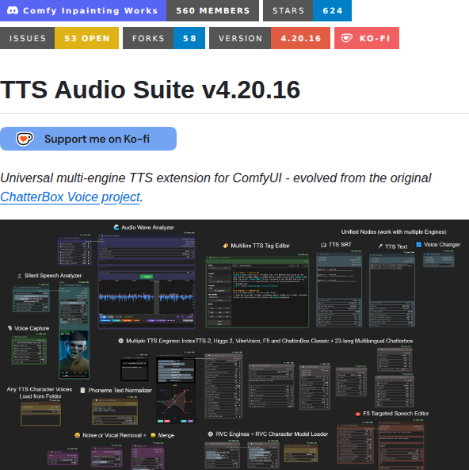Viewport: 469px width, 470px height.
Task: Click the Noise or Vocal Removal emoji icon
Action: point(77,435)
